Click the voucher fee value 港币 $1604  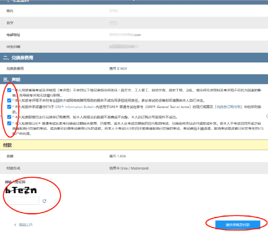click(x=118, y=69)
